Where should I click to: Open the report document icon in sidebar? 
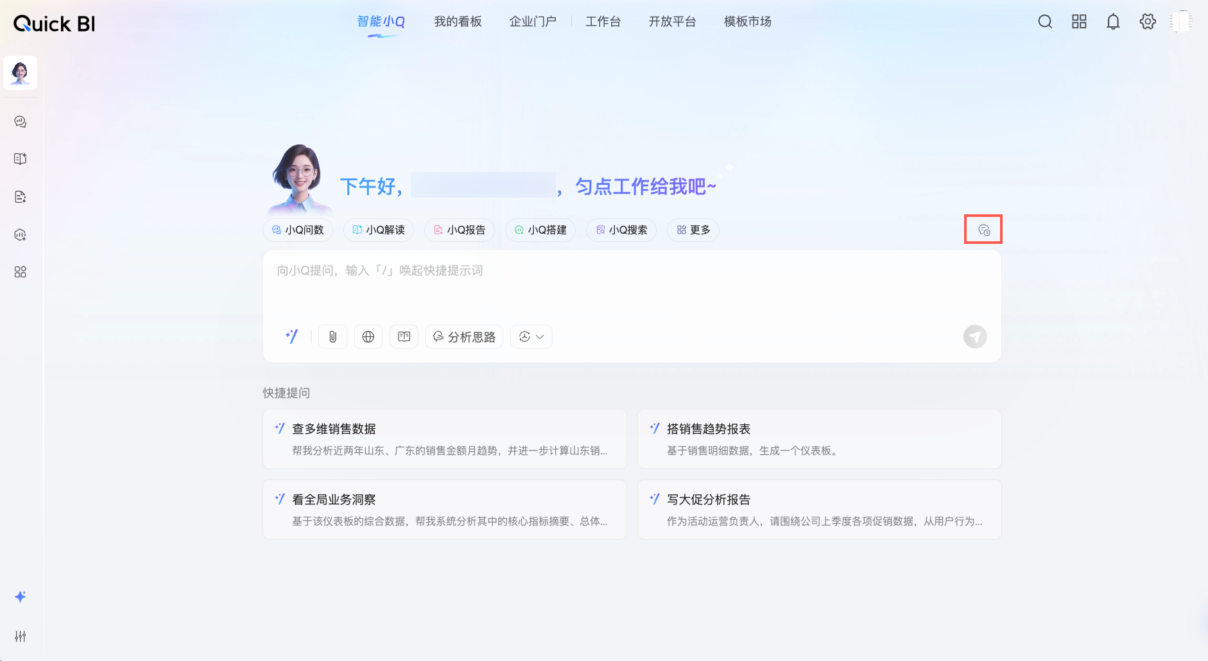21,196
